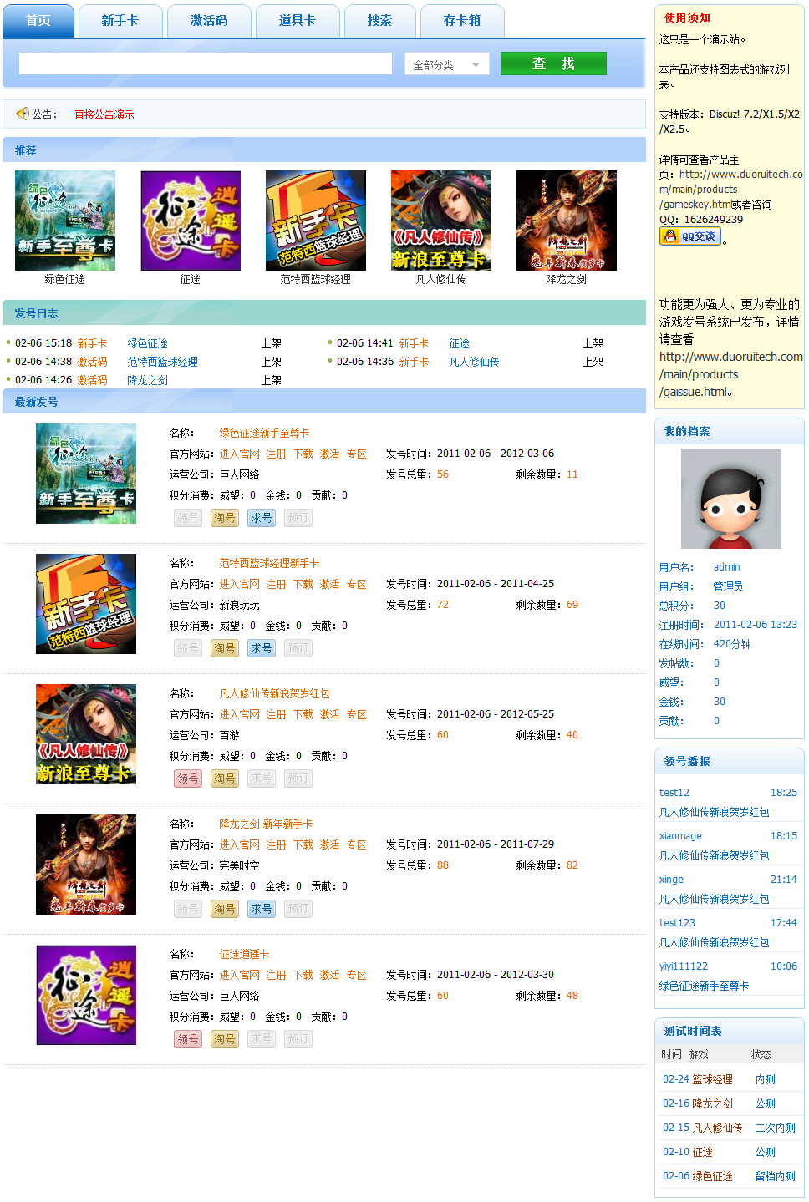Open test12 user link in 领号播报
The width and height of the screenshot is (809, 1202).
click(x=674, y=793)
